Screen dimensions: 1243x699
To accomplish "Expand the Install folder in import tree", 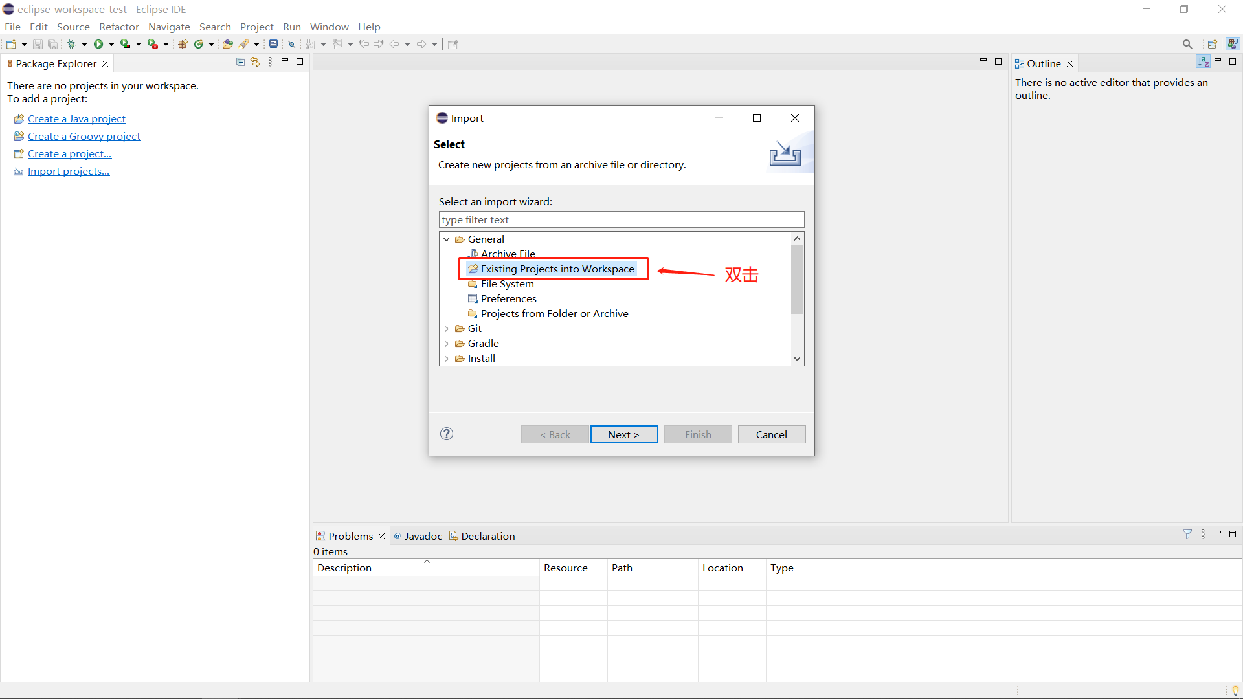I will [x=447, y=359].
